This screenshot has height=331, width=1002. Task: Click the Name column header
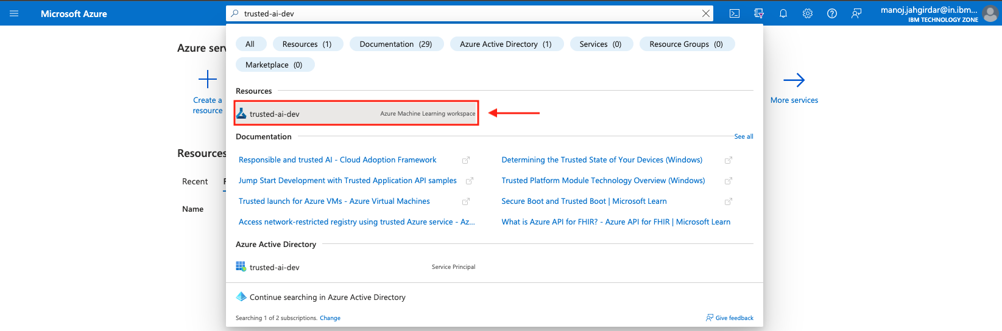click(193, 209)
